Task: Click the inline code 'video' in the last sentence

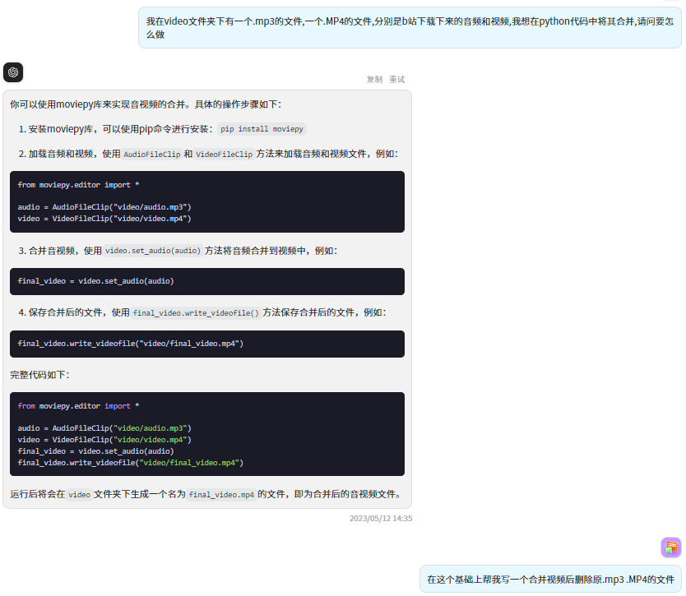Action: (x=79, y=495)
